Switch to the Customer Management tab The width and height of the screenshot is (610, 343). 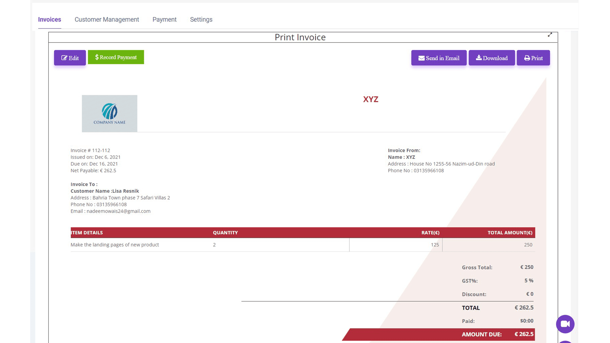107,19
